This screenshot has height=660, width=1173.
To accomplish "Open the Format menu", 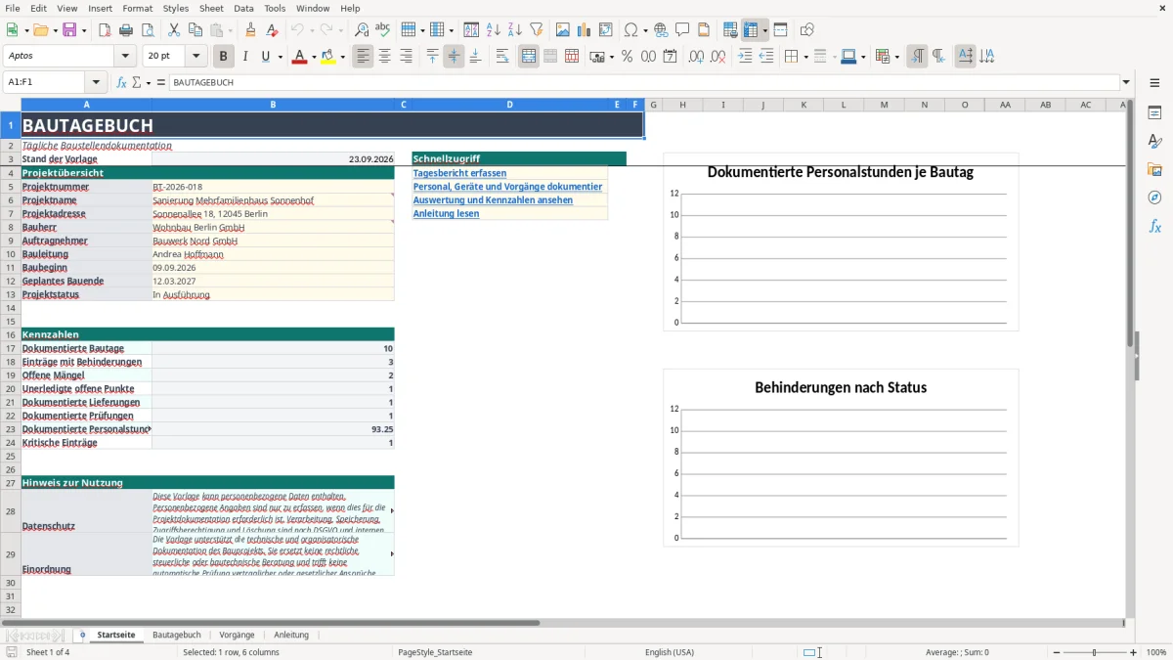I will pos(137,8).
